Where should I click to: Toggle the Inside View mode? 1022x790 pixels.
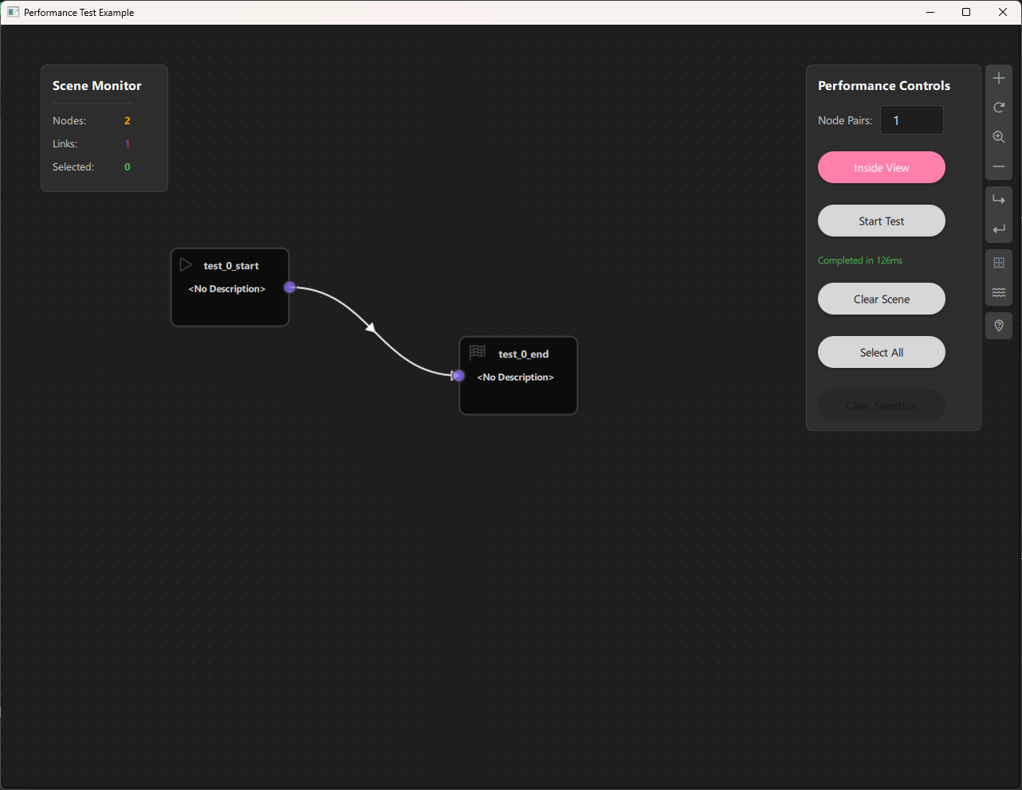tap(881, 167)
